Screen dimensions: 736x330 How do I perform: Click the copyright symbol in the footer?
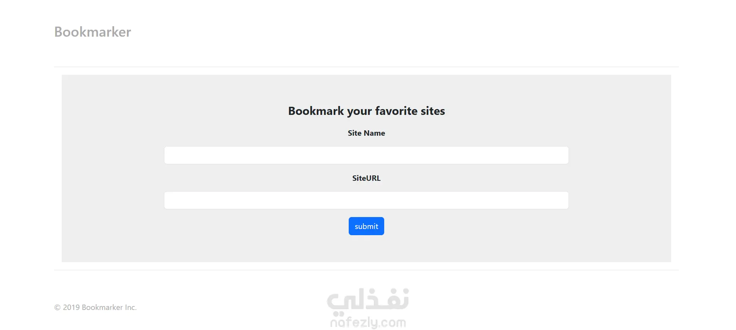click(57, 307)
